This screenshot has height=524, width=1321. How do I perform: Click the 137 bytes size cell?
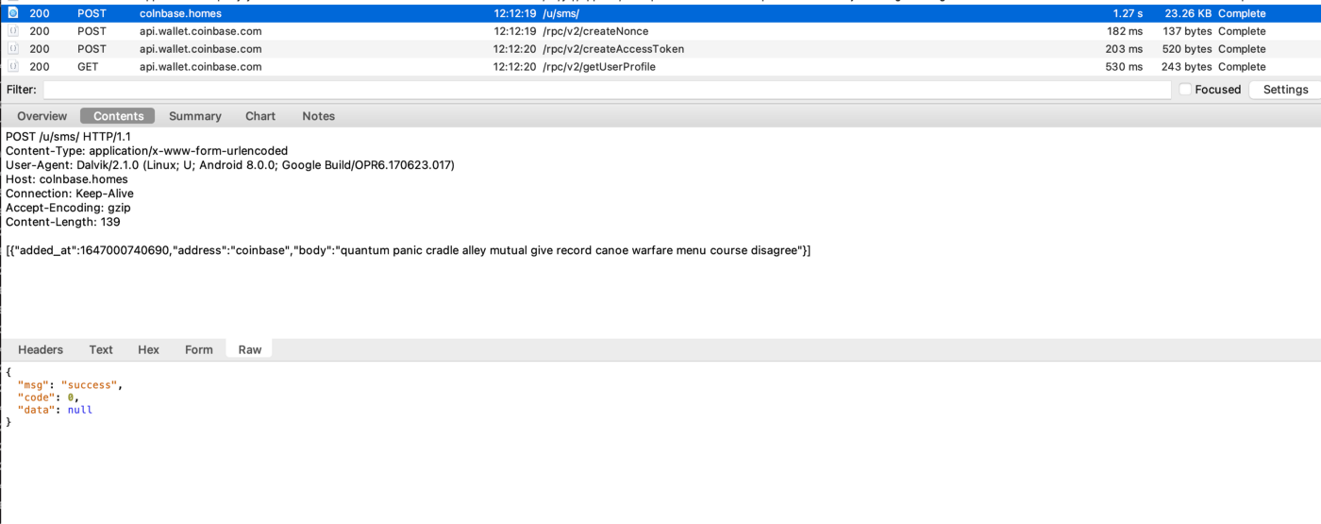coord(1187,31)
